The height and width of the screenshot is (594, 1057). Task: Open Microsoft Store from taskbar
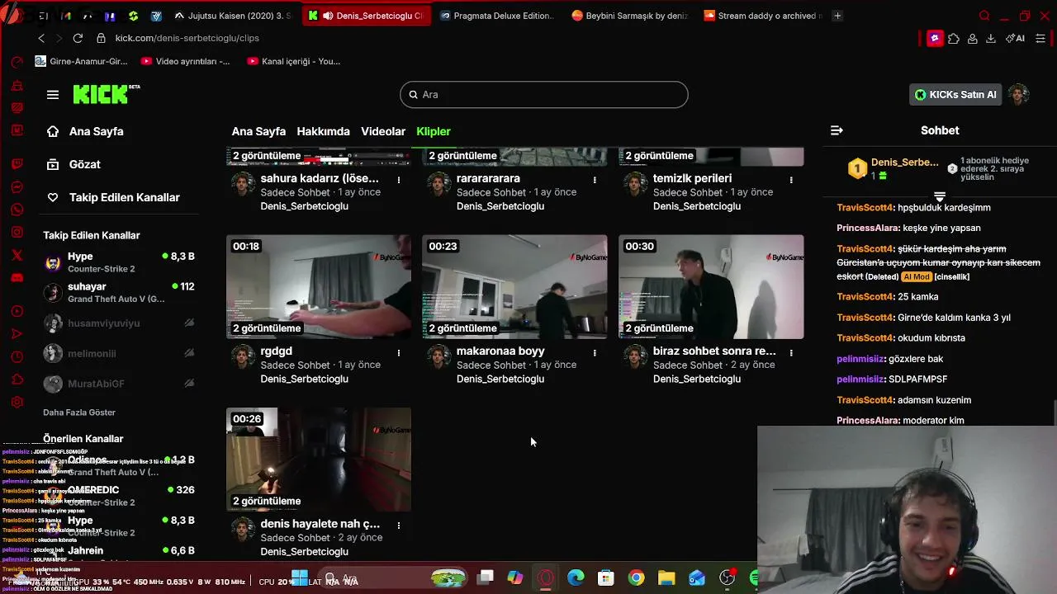point(606,577)
